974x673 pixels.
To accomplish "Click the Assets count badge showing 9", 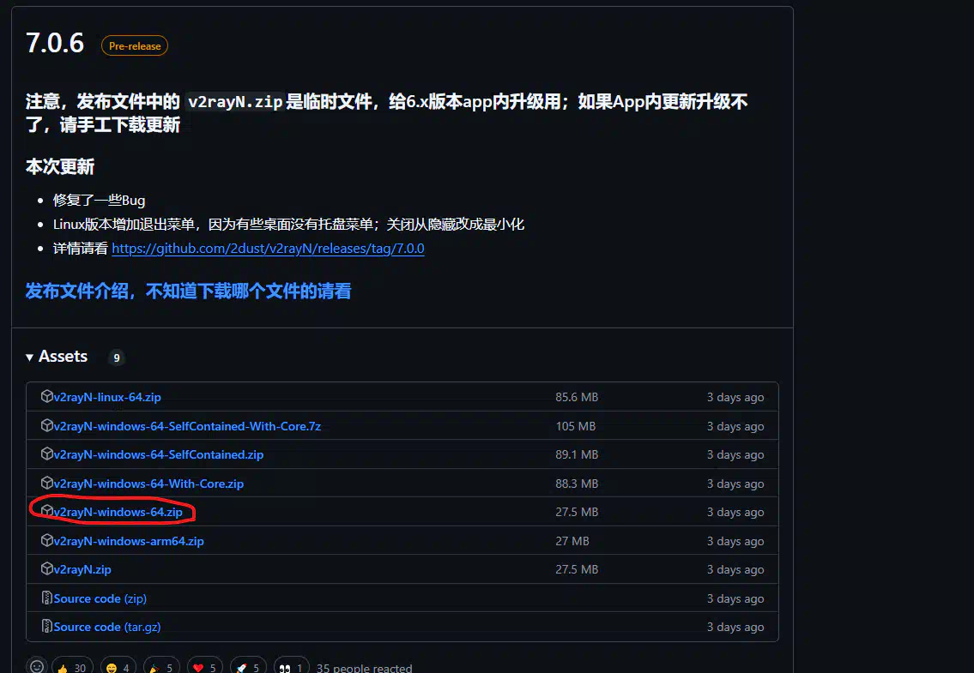I will (x=117, y=358).
